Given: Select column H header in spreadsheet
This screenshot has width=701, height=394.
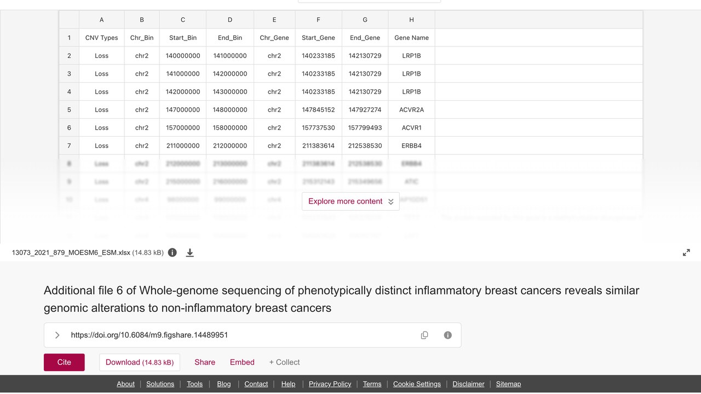Looking at the screenshot, I should (x=411, y=20).
